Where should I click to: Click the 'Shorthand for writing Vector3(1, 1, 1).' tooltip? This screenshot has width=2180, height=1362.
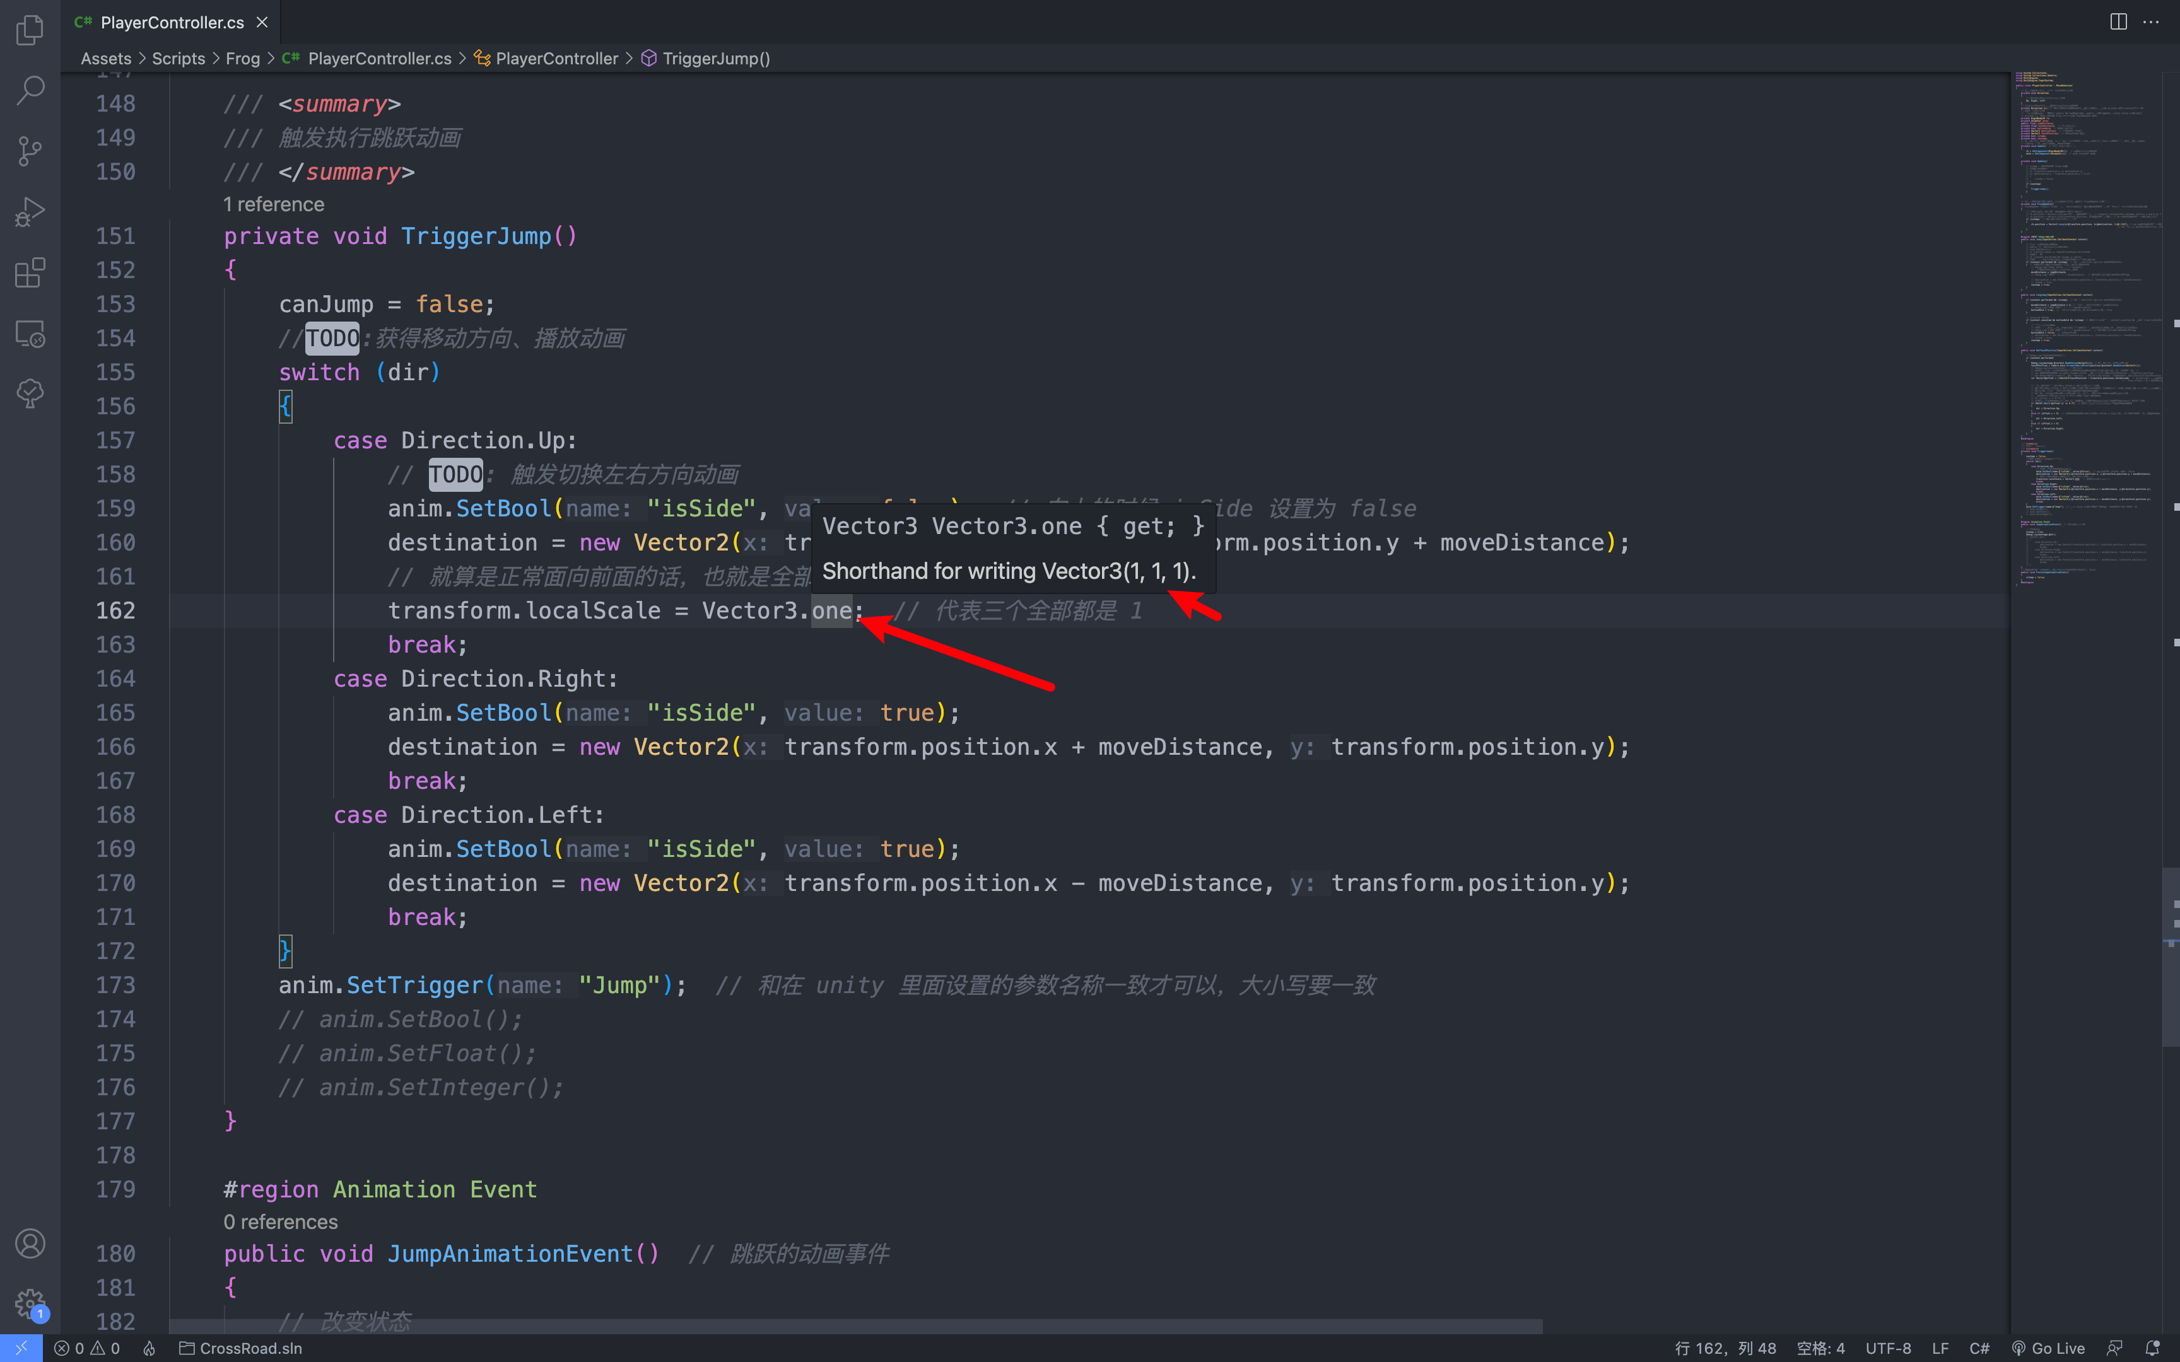click(x=1009, y=571)
